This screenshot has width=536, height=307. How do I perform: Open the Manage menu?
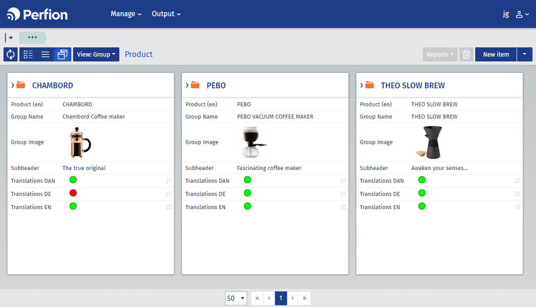pos(126,14)
